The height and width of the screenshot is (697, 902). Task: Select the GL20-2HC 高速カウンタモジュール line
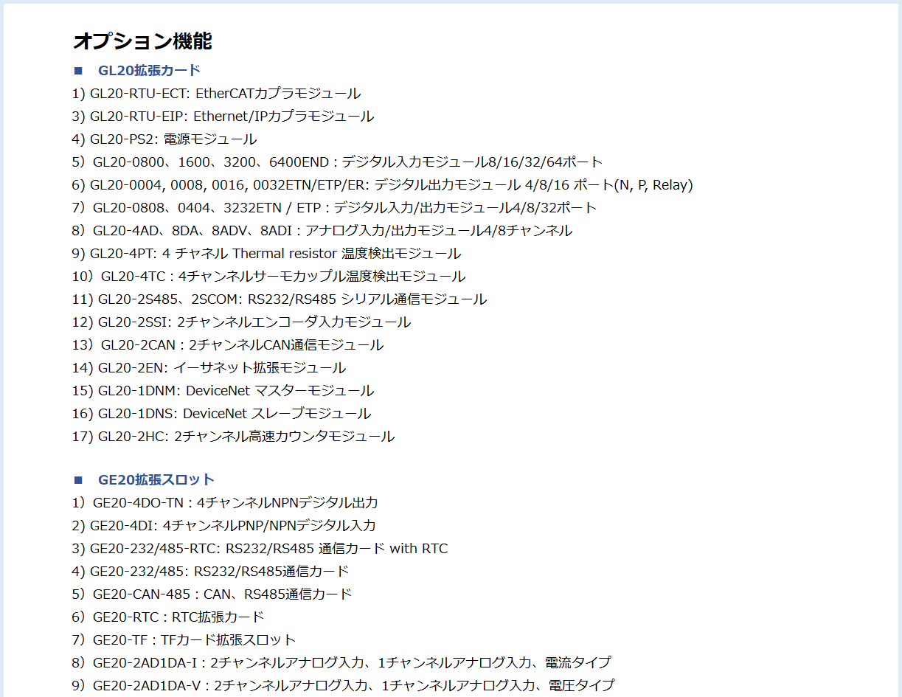[x=233, y=437]
